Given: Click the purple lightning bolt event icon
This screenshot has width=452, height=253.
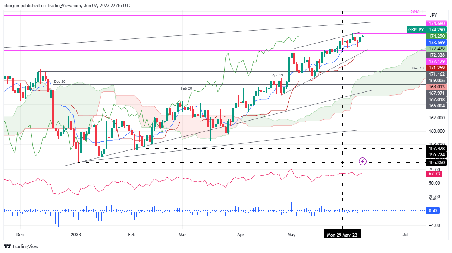Looking at the screenshot, I should tap(362, 162).
